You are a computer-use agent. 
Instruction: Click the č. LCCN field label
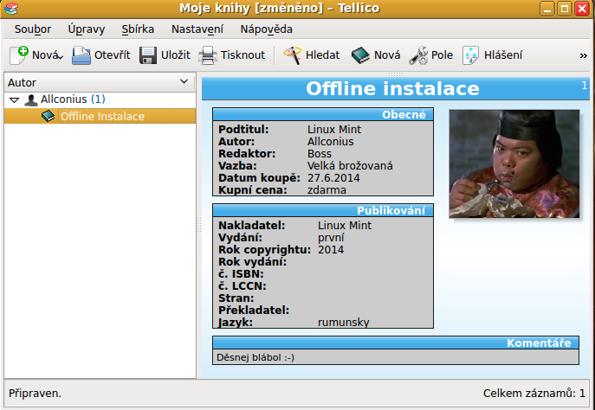[x=243, y=286]
